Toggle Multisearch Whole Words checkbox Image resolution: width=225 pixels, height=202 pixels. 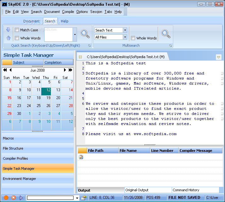coord(133,38)
